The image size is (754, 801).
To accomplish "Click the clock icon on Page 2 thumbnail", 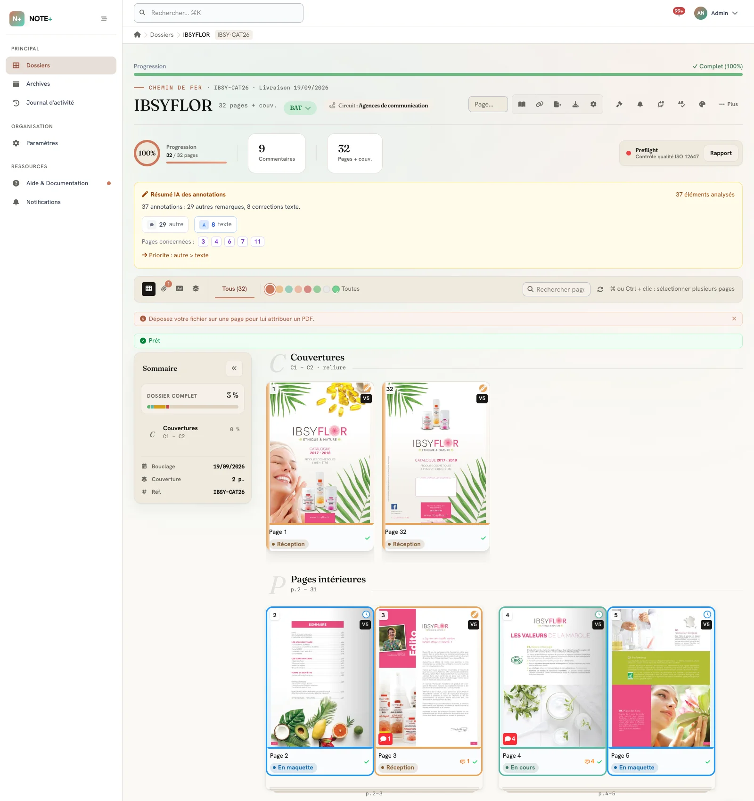I will click(x=366, y=614).
